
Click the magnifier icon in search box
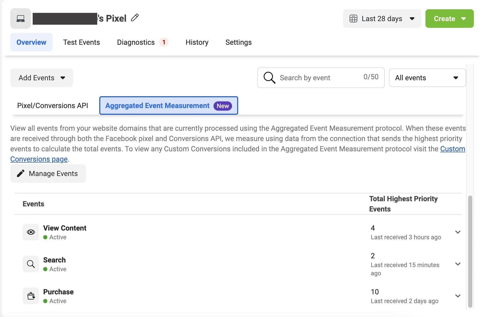click(x=269, y=77)
